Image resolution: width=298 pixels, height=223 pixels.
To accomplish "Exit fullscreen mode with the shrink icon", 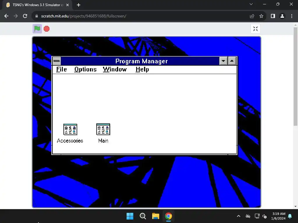I will click(x=256, y=29).
